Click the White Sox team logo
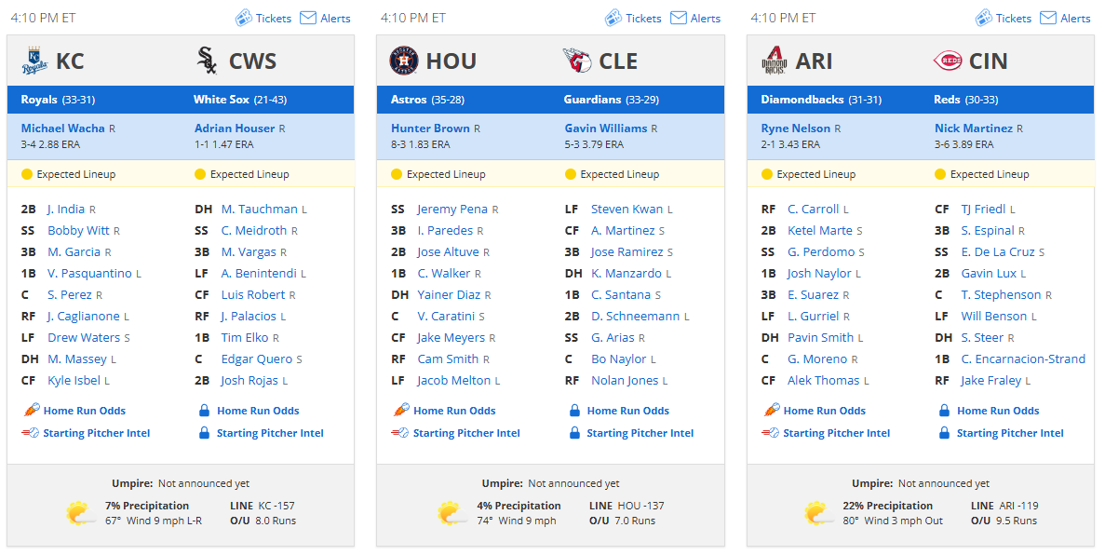Image resolution: width=1105 pixels, height=555 pixels. [207, 61]
